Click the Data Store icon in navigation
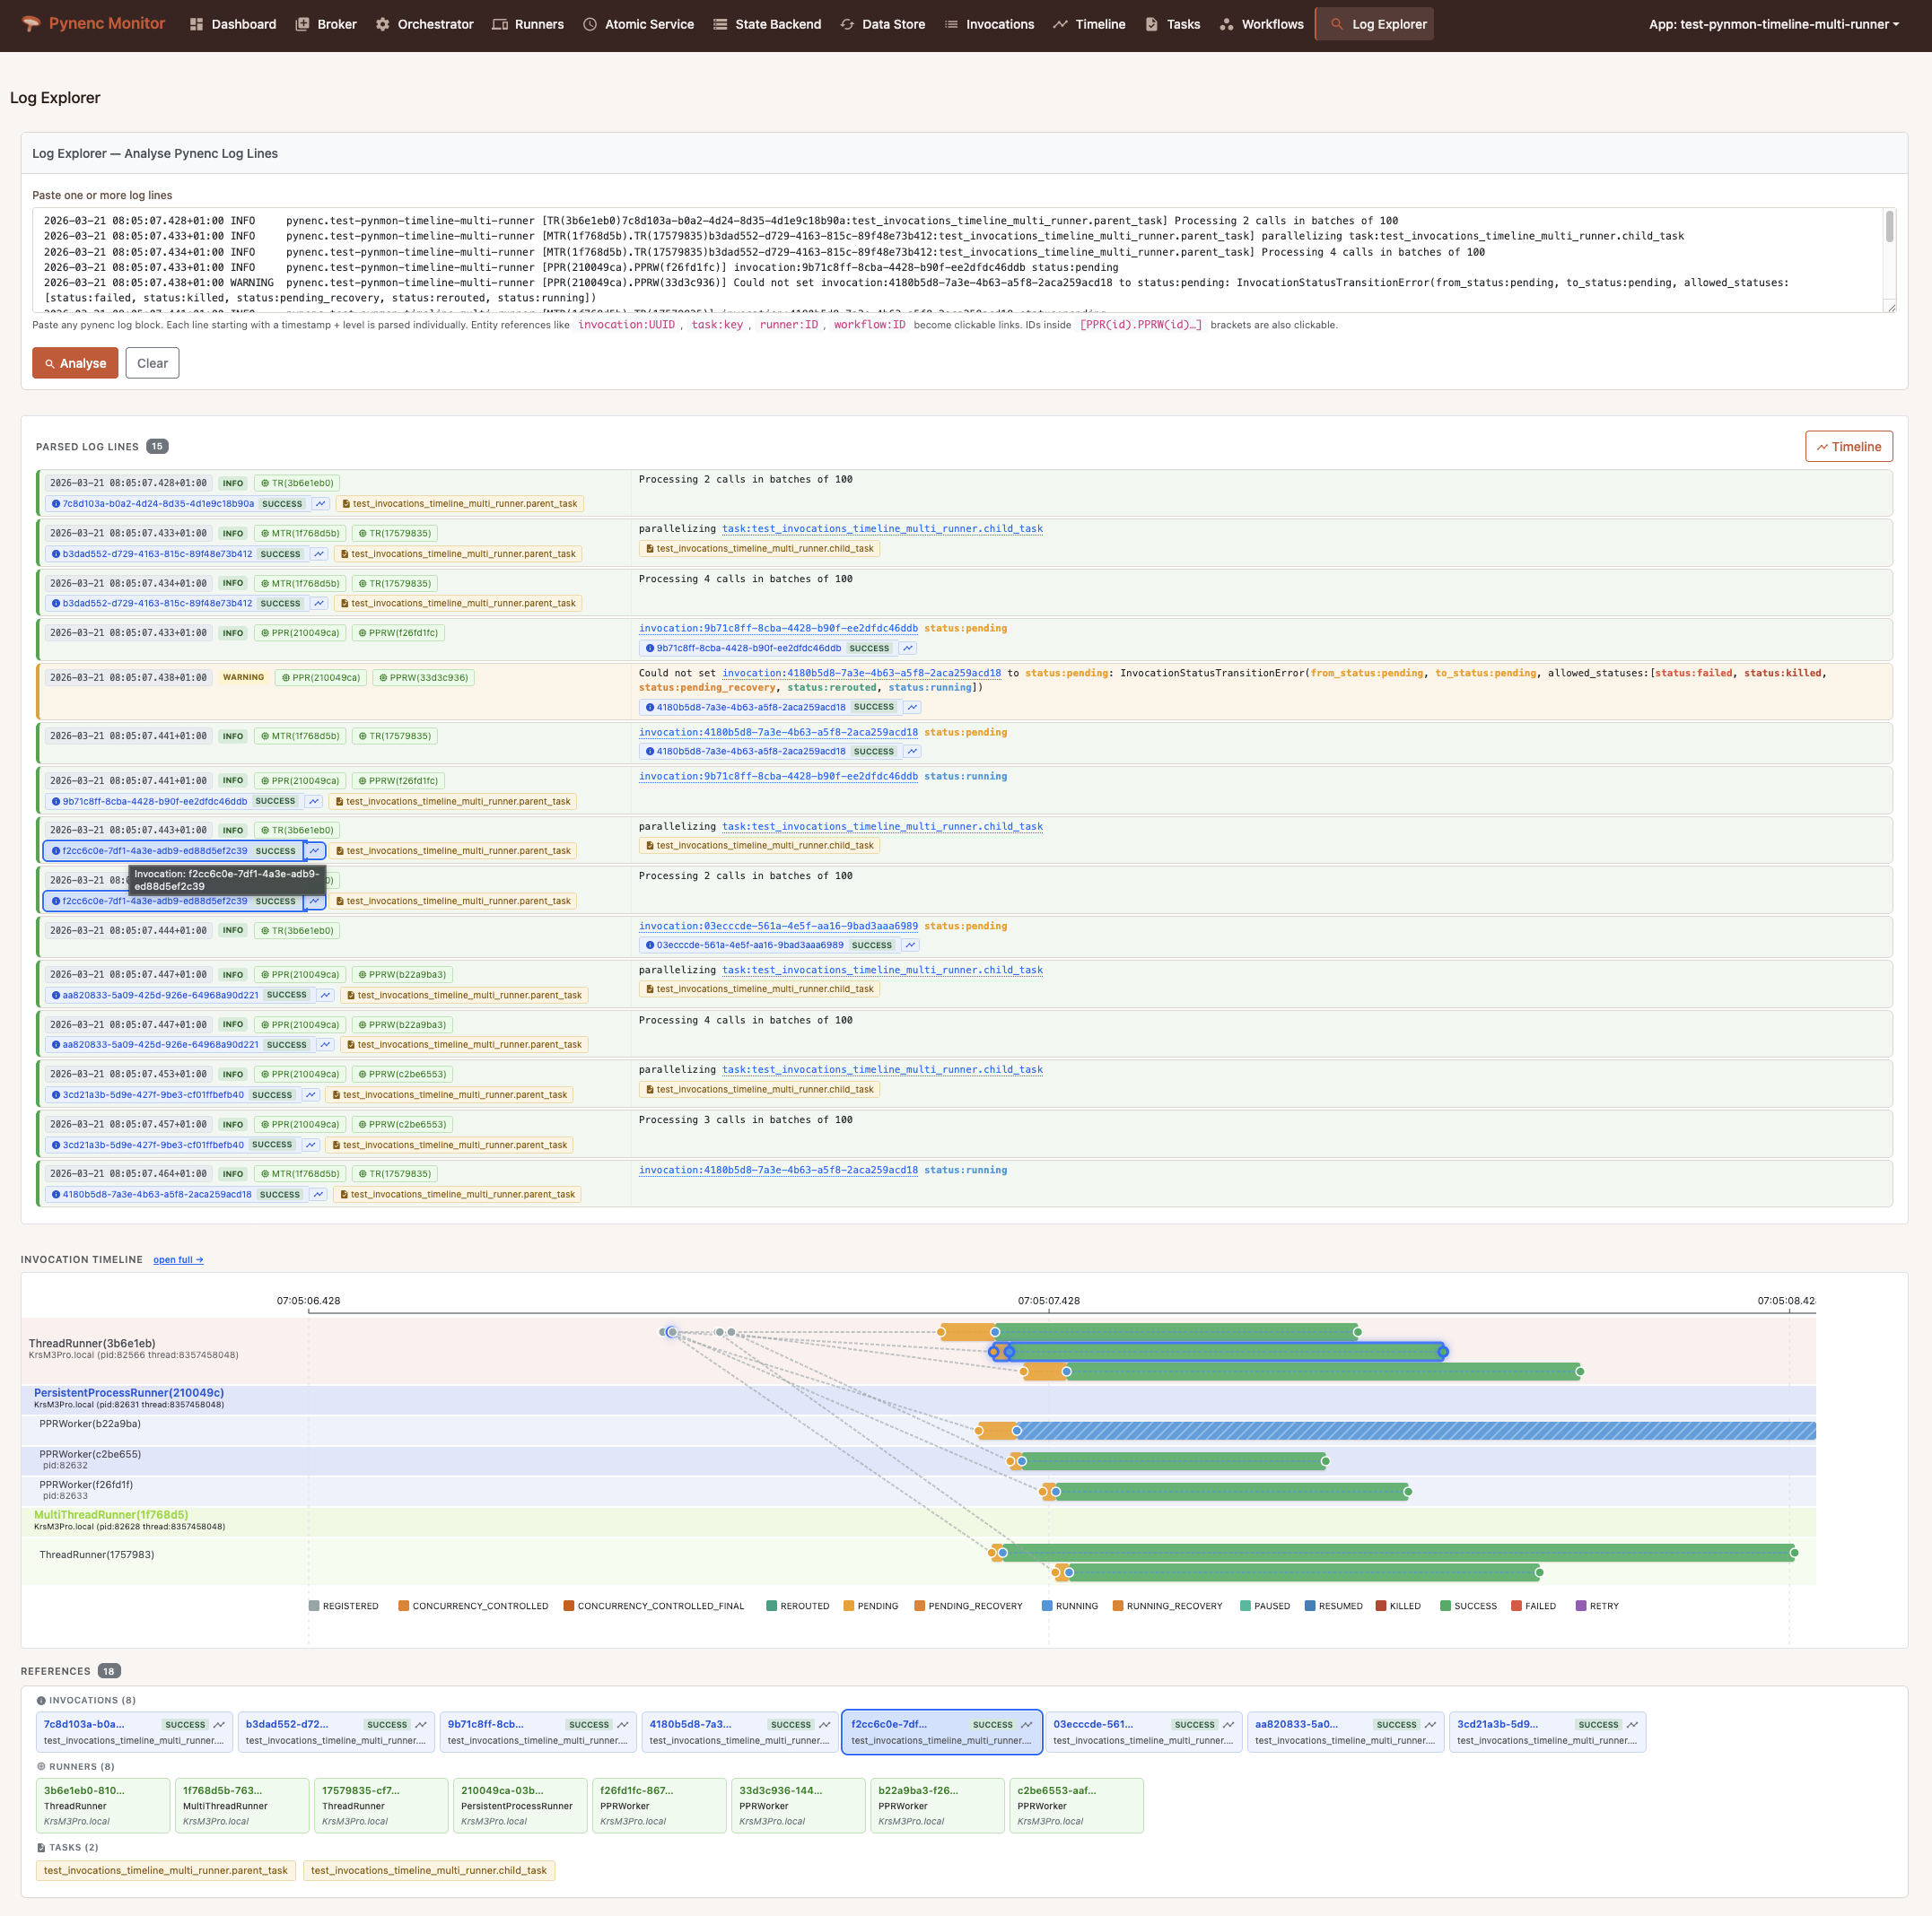The height and width of the screenshot is (1916, 1932). coord(846,24)
